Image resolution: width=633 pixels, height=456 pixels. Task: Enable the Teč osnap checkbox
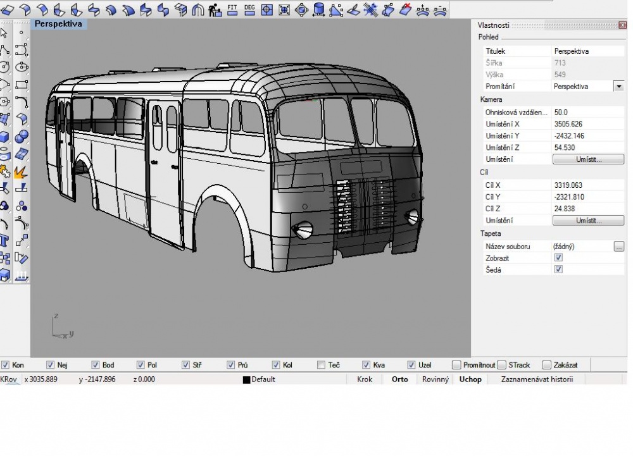[x=321, y=365]
